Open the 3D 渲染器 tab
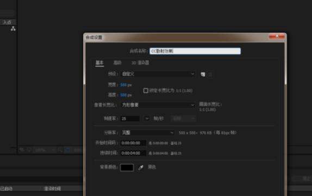Screen dimensions: 312x196 coord(140,63)
